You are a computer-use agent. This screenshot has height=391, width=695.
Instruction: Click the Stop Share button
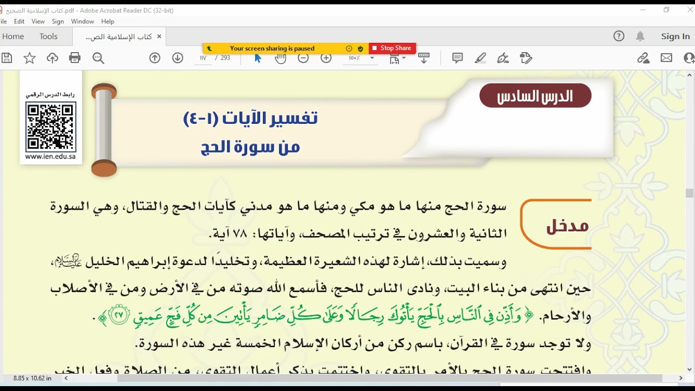point(392,48)
